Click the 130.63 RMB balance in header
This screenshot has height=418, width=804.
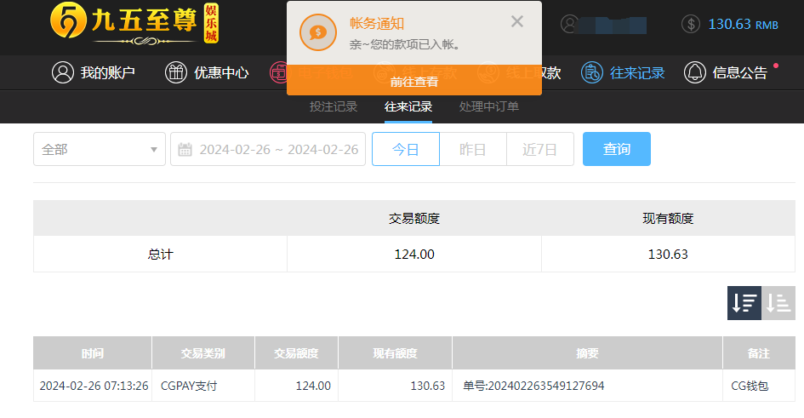click(x=743, y=24)
